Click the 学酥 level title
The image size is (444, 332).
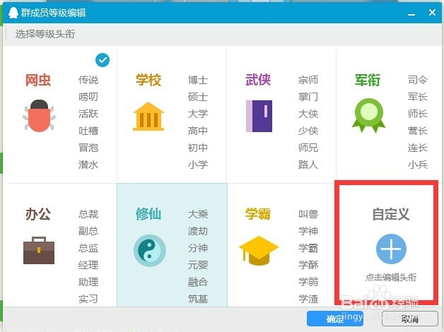tap(308, 266)
